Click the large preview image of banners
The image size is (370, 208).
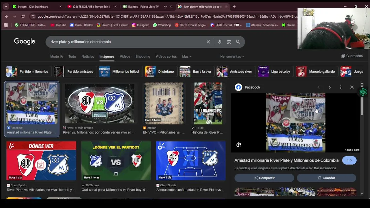295,123
